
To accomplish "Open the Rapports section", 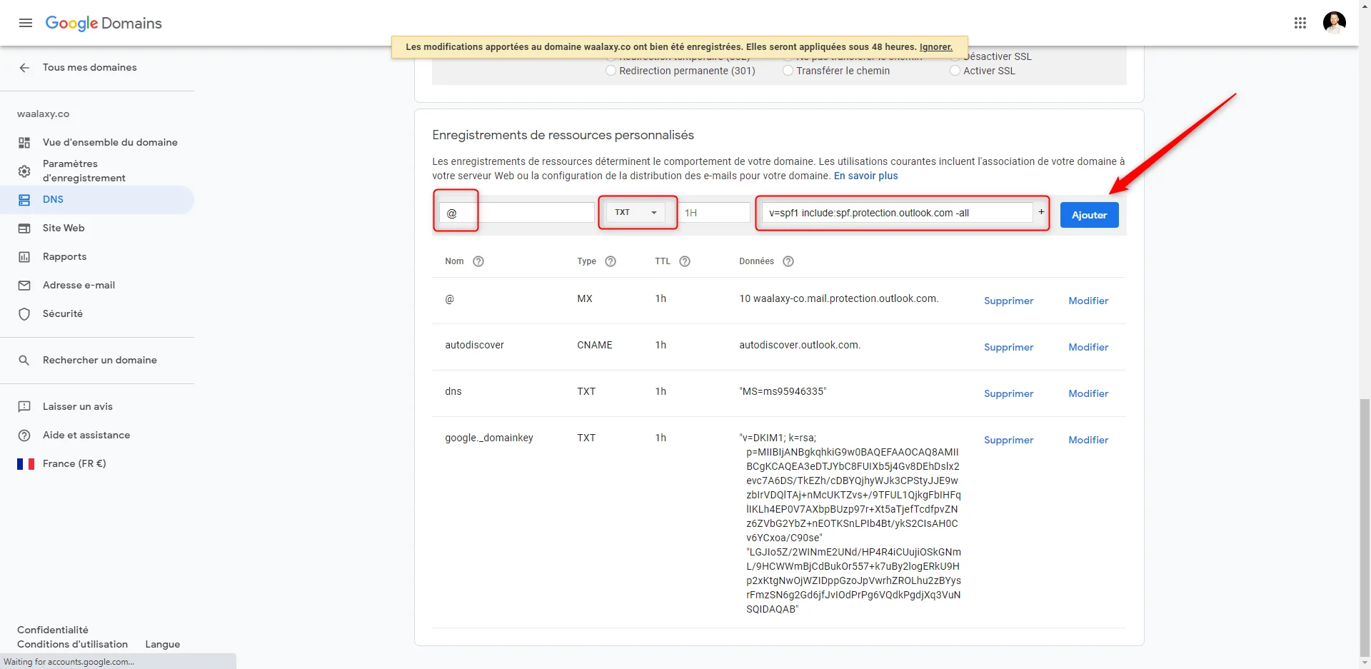I will 64,256.
